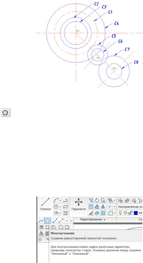Pin the expanded draw panel

pyautogui.click(x=40, y=240)
